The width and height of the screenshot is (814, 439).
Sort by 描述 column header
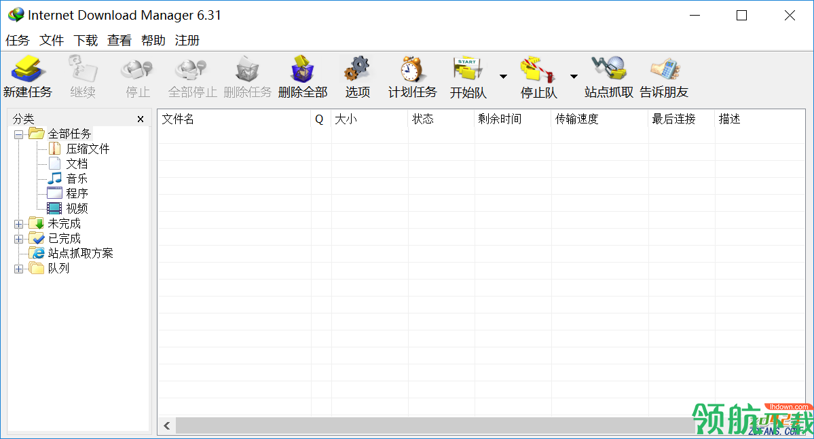coord(760,119)
